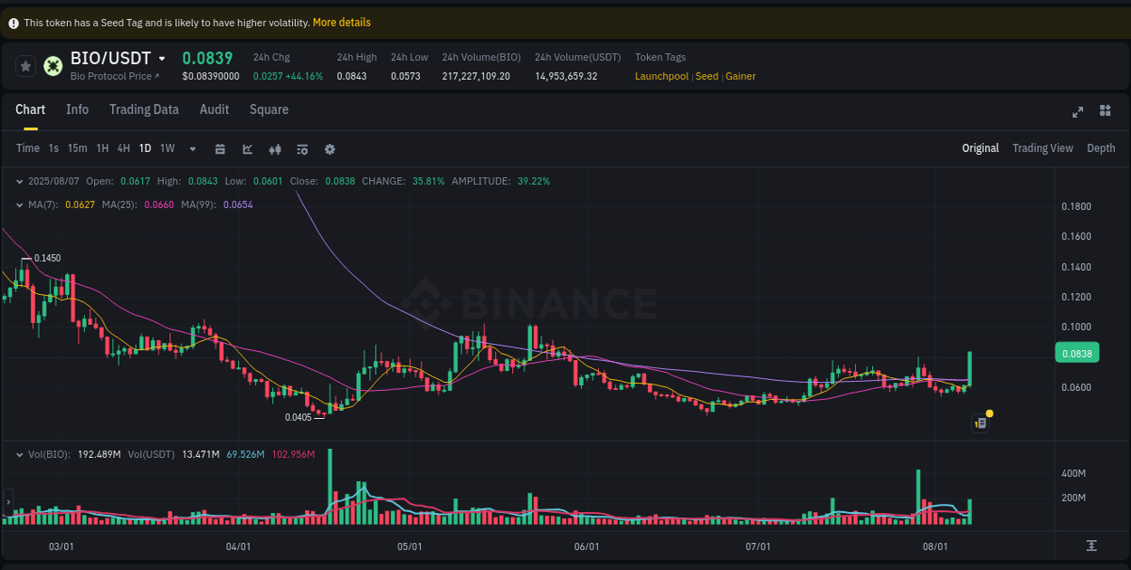Click the pink MA(25) legend value
Image resolution: width=1131 pixels, height=570 pixels.
pyautogui.click(x=158, y=205)
